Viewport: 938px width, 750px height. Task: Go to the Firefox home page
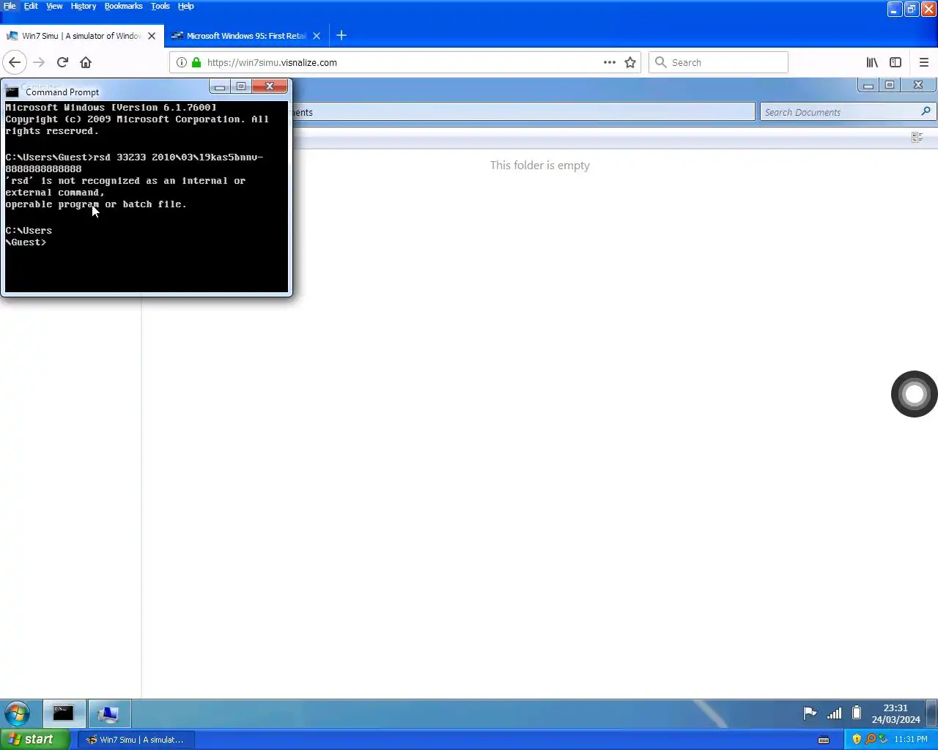click(86, 62)
